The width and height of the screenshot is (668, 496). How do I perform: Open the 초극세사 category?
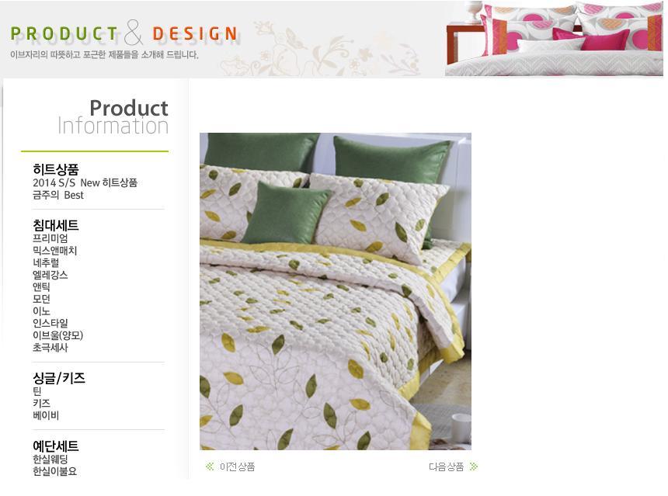pos(50,348)
